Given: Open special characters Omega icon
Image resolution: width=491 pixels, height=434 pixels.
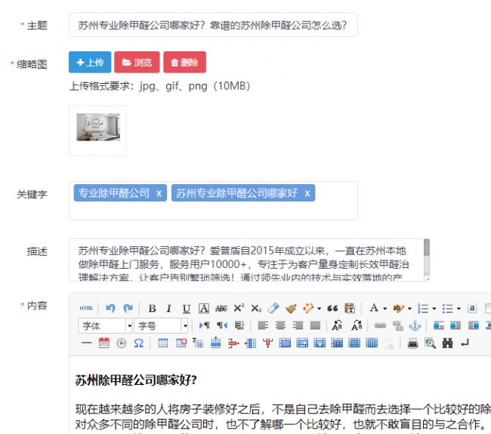Looking at the screenshot, I should point(139,343).
